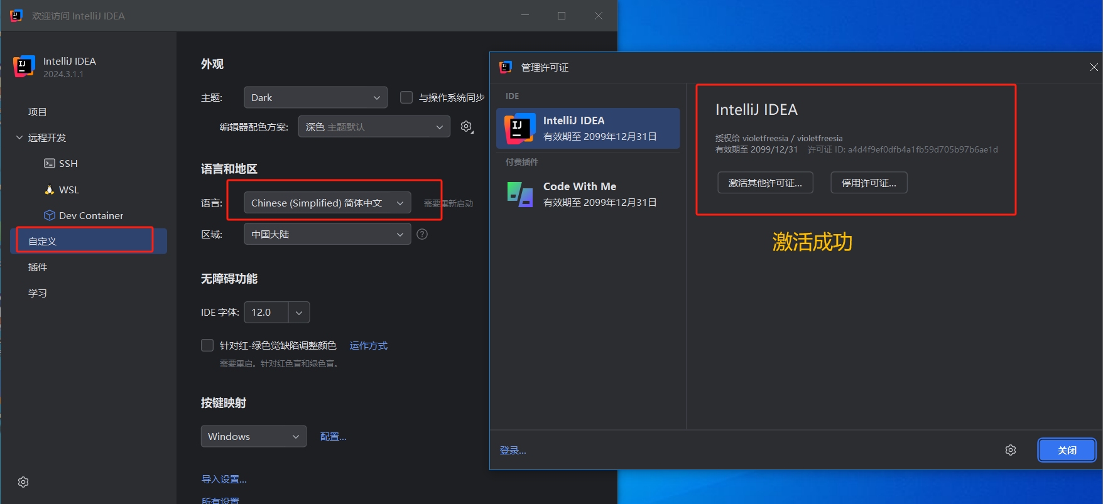
Task: Open the Dev Container entry
Action: tap(84, 215)
